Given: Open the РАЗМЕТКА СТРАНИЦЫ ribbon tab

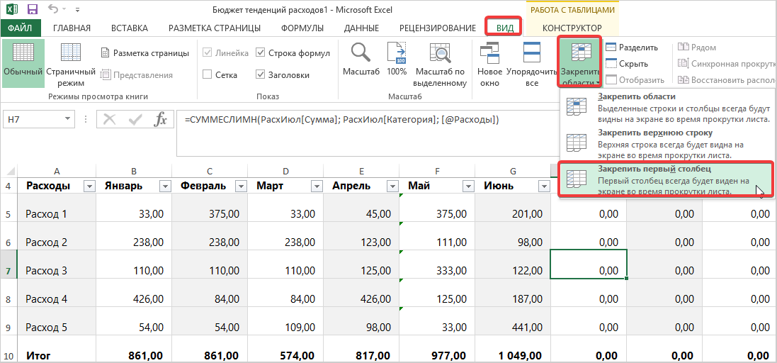Looking at the screenshot, I should point(215,28).
